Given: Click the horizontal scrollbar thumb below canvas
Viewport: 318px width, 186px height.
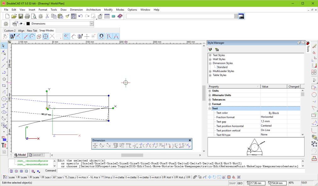Looking at the screenshot, I should coord(132,155).
